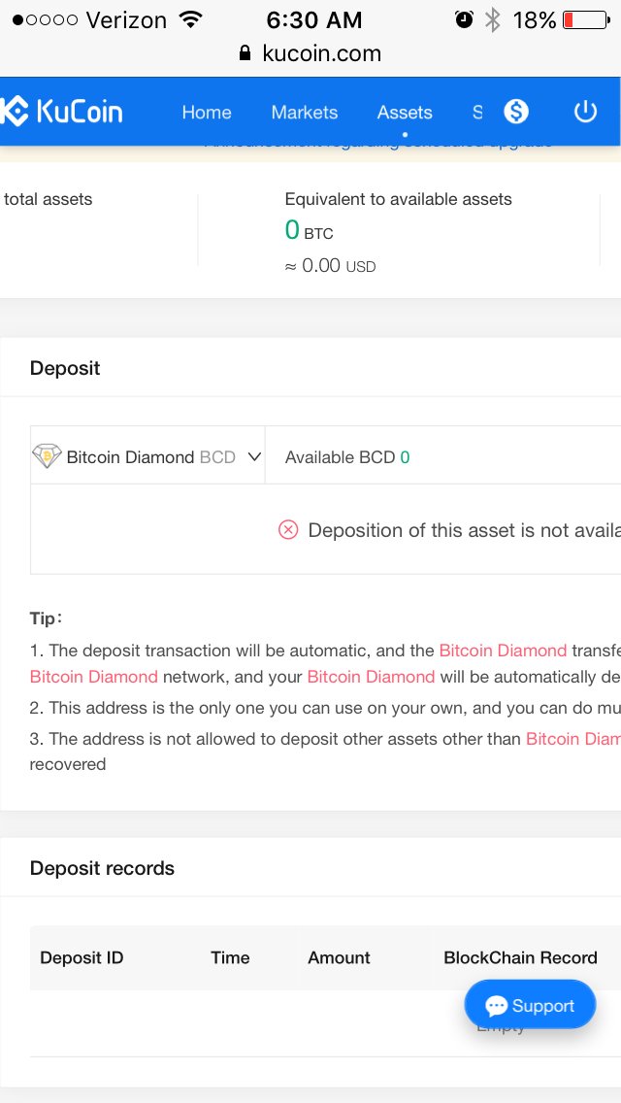Image resolution: width=621 pixels, height=1103 pixels.
Task: Tap the Amount column header
Action: point(339,957)
